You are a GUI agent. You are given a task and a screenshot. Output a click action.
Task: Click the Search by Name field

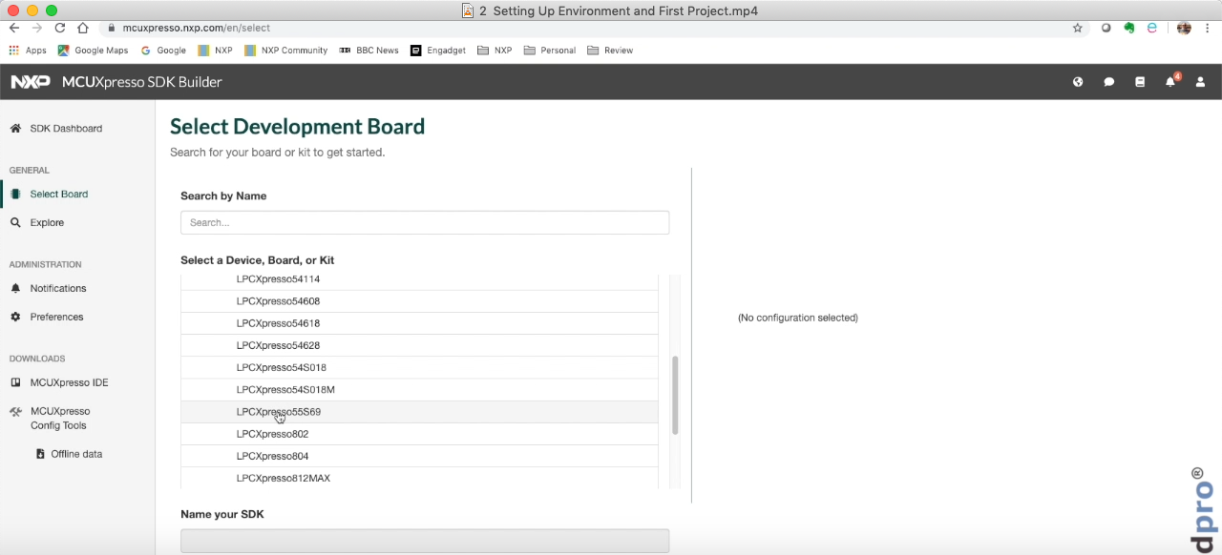(424, 222)
